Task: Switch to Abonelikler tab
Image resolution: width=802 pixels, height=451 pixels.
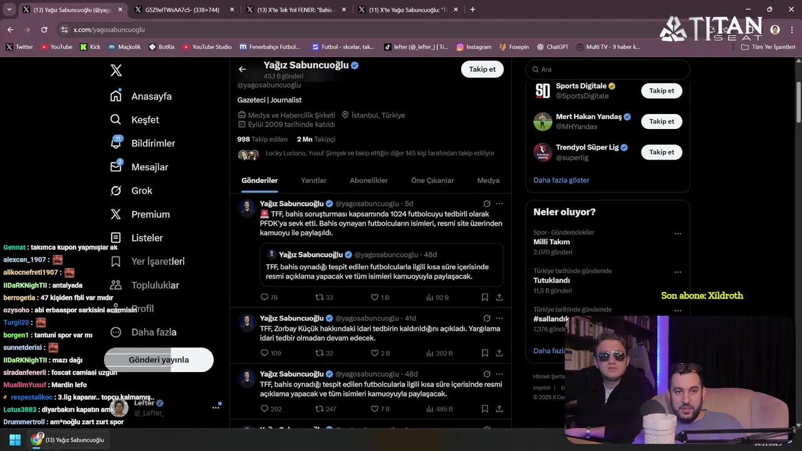Action: 368,180
